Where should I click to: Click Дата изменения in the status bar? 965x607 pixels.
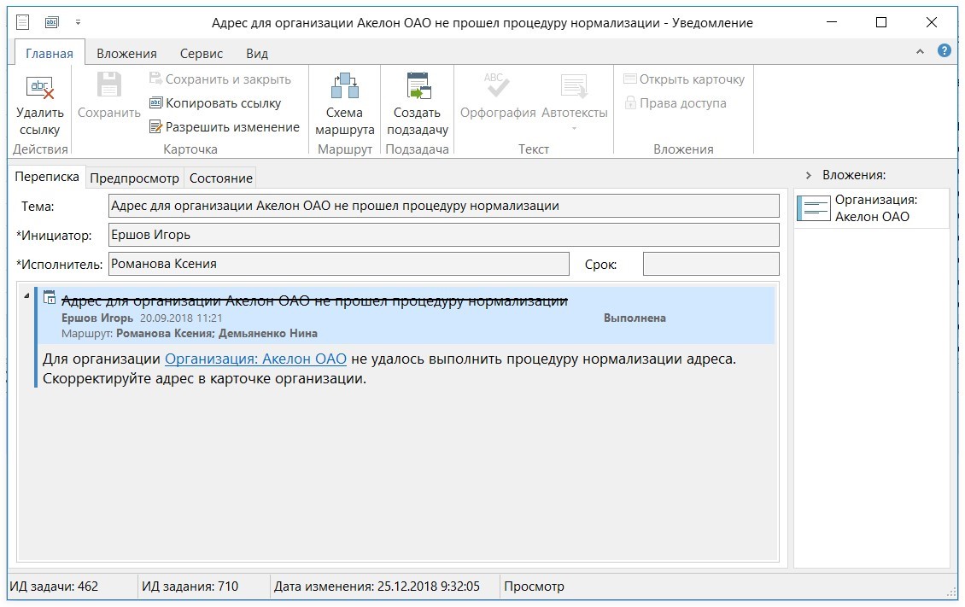click(377, 587)
